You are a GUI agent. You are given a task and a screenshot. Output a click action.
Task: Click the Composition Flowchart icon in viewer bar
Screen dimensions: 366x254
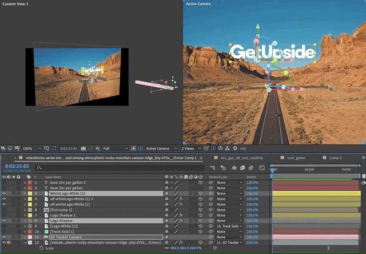click(x=228, y=148)
